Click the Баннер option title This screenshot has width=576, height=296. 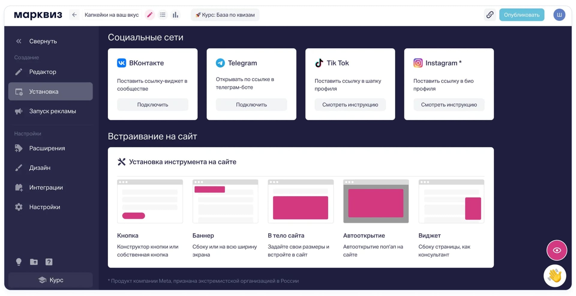(203, 235)
